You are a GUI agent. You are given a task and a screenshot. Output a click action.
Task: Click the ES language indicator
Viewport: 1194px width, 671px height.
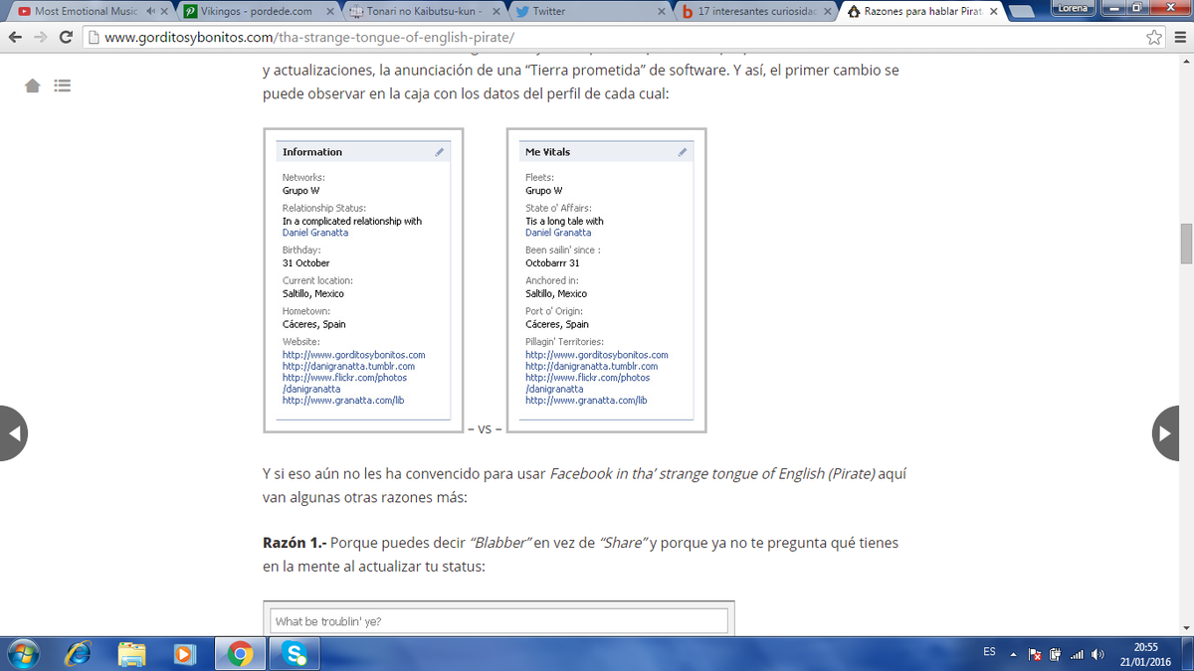pos(989,652)
